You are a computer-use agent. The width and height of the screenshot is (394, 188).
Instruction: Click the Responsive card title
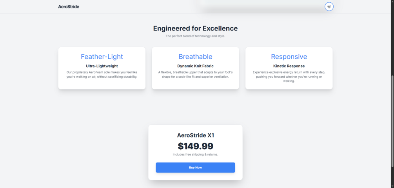click(x=289, y=57)
